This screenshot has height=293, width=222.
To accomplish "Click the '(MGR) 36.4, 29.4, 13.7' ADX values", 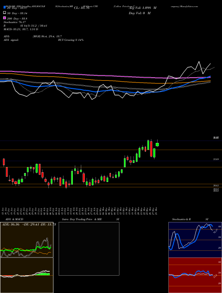I will tap(47, 36).
